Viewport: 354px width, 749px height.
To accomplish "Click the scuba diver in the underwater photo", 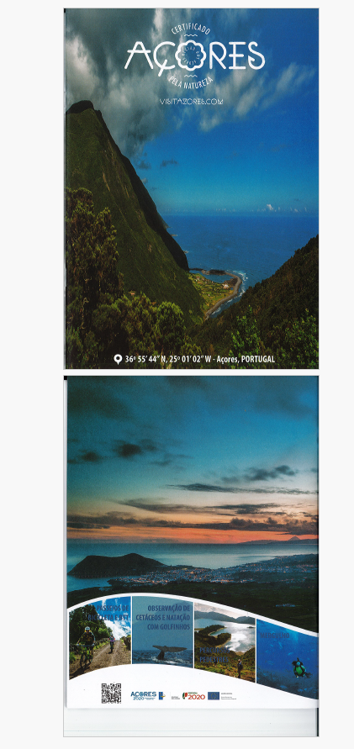I will (x=300, y=668).
